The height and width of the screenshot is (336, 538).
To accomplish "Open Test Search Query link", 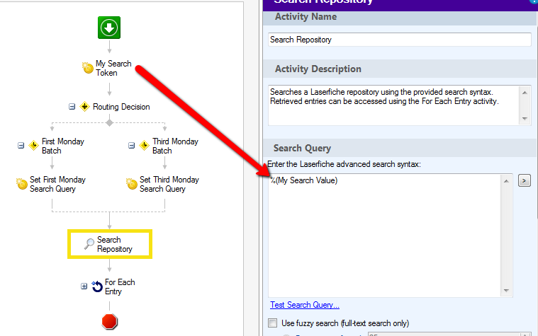I will (x=305, y=305).
